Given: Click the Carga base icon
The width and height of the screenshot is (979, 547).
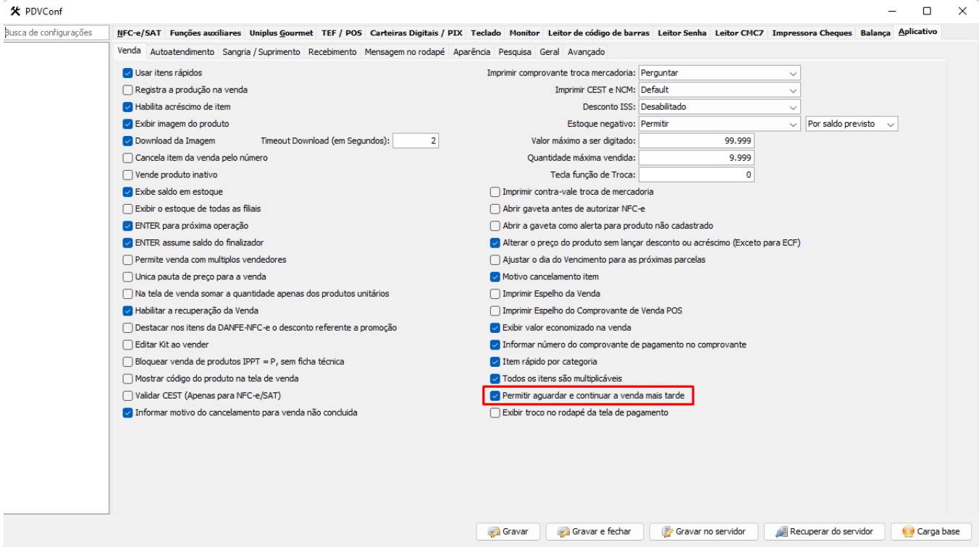Looking at the screenshot, I should click(908, 532).
